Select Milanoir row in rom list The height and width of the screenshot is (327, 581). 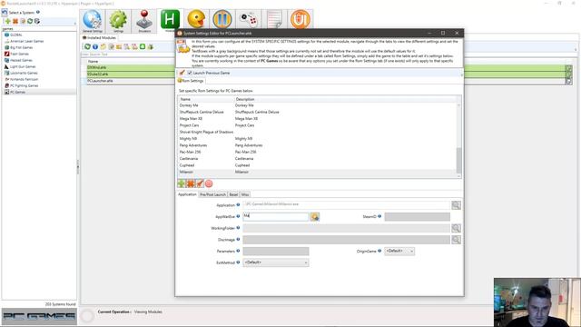(317, 172)
